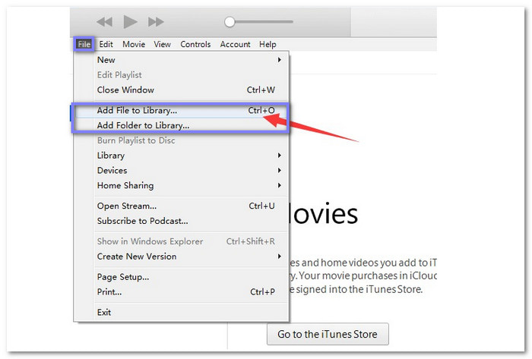Open the Account menu
The image size is (532, 359).
[235, 44]
